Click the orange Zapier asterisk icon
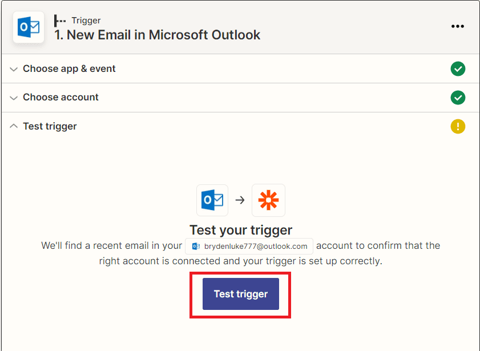The width and height of the screenshot is (480, 351). click(x=268, y=200)
